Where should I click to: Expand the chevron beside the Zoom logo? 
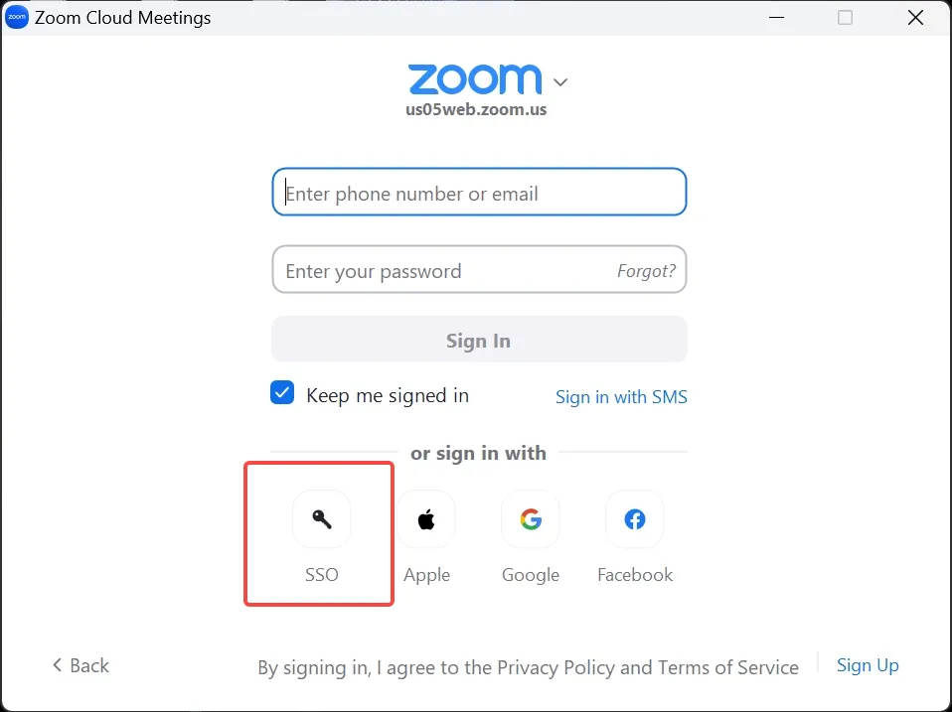[x=560, y=81]
